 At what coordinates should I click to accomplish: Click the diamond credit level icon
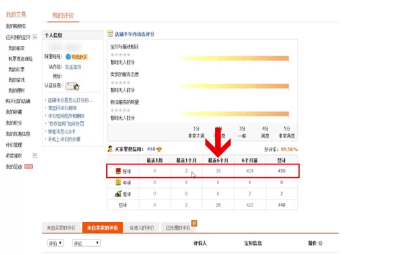point(159,149)
